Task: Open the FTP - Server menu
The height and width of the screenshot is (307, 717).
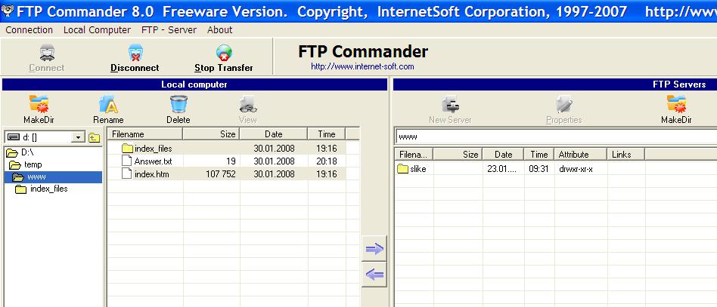Action: 169,30
